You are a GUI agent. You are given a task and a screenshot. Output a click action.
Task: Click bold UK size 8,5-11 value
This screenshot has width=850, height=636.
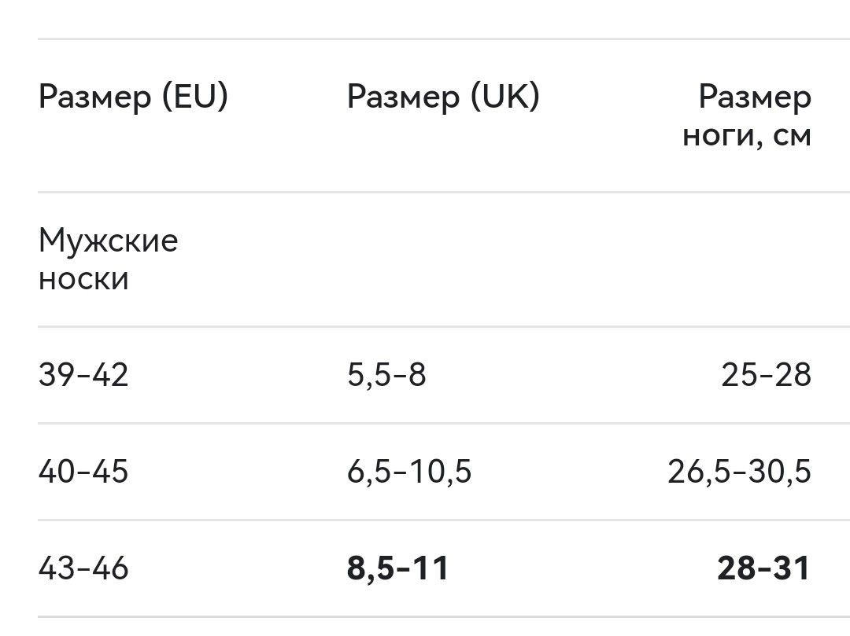(398, 569)
